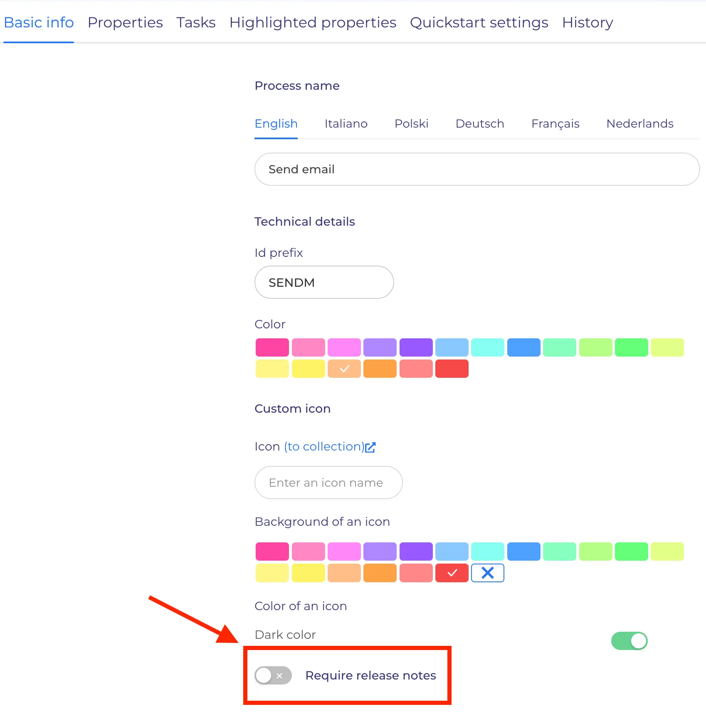Open the Nederlands language tab

coord(640,124)
